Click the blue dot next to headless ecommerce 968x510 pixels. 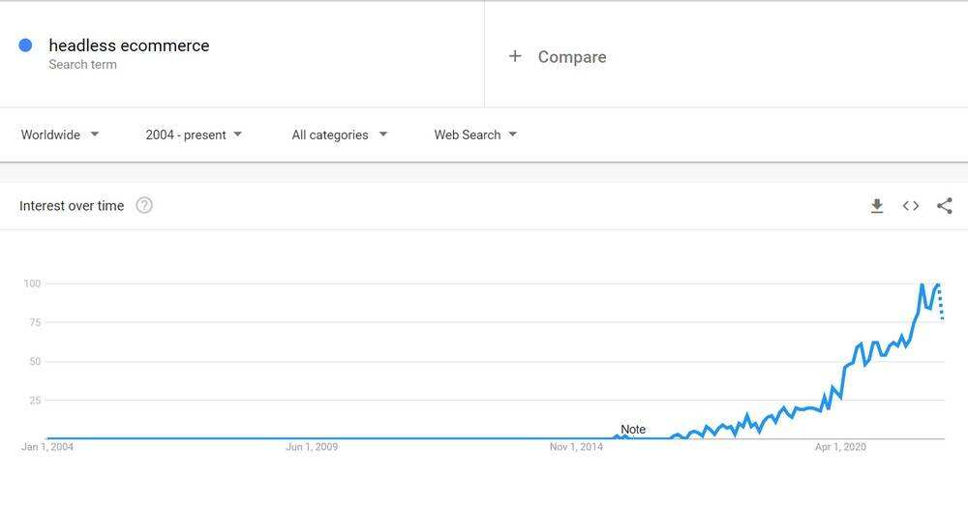click(x=26, y=45)
